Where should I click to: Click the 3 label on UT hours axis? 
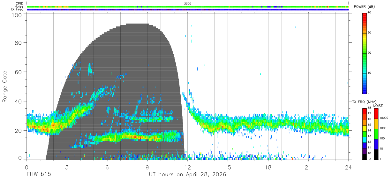67,167
